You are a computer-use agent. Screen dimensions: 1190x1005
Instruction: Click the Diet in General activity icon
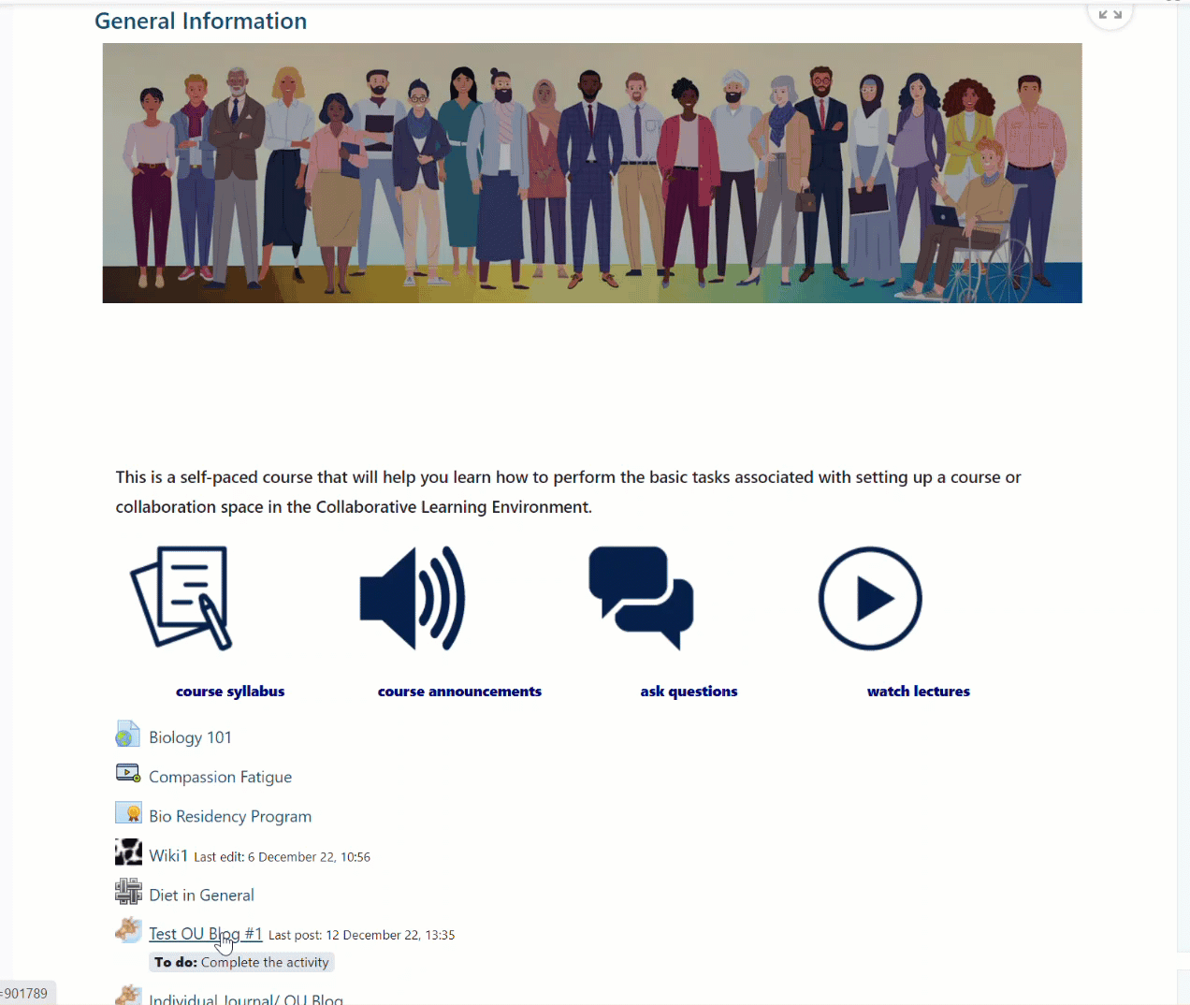[128, 892]
